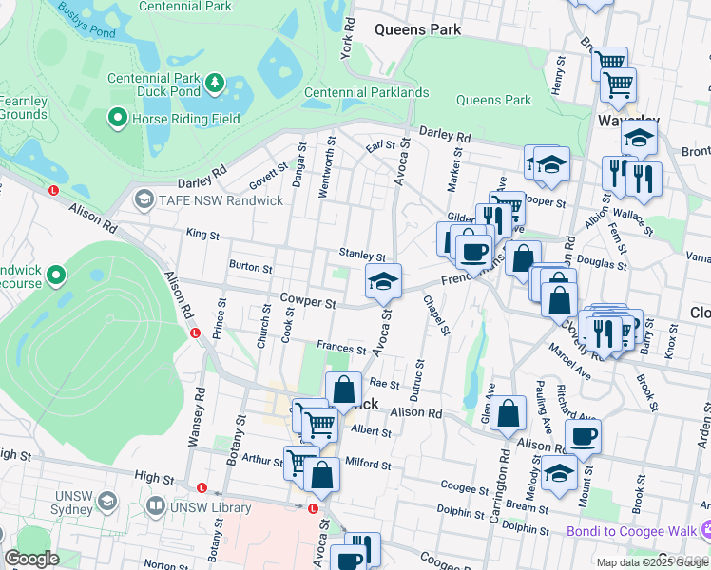Select the Burton St label
Viewport: 711px width, 570px height.
coord(250,267)
